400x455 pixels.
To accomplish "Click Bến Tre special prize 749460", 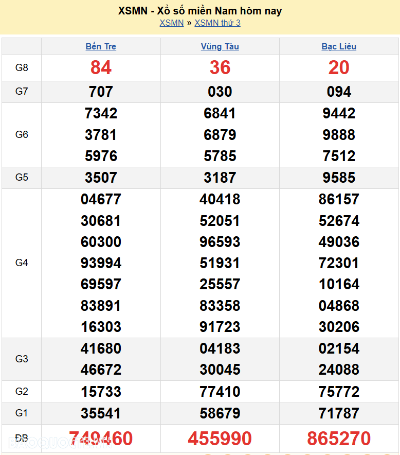I will tap(101, 439).
